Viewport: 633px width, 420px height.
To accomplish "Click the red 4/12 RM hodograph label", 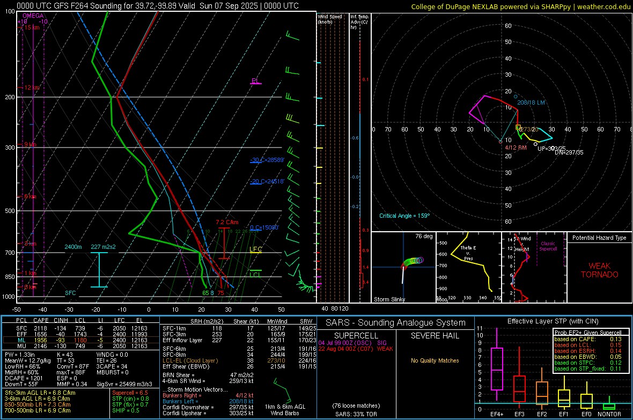I will [516, 148].
